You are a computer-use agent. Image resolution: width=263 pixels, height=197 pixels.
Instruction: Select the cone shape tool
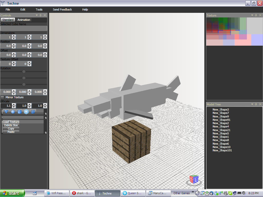click(6, 112)
